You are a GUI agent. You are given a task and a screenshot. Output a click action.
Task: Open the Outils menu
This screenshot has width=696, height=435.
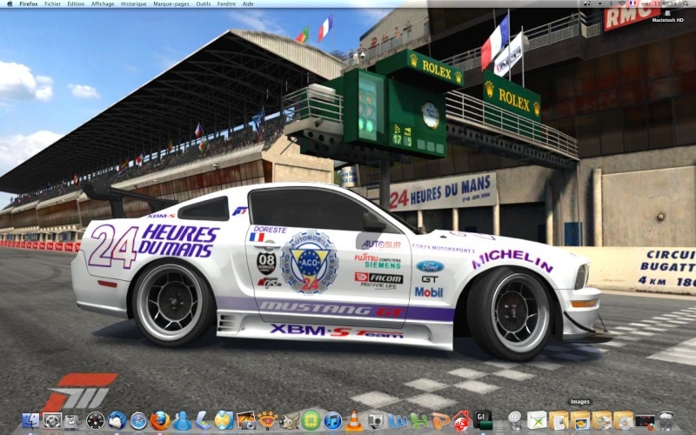click(204, 3)
